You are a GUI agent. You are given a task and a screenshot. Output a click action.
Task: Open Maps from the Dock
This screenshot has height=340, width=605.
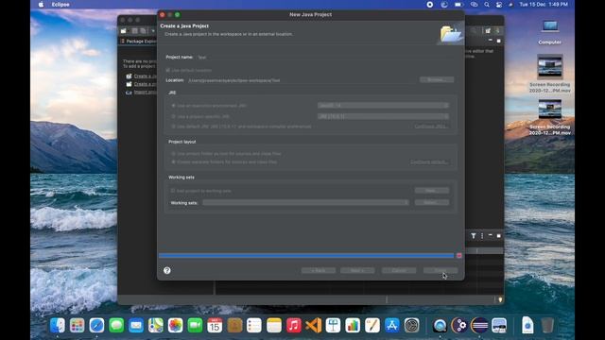(156, 325)
